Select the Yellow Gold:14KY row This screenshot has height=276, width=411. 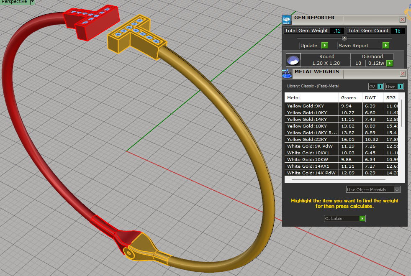click(342, 119)
